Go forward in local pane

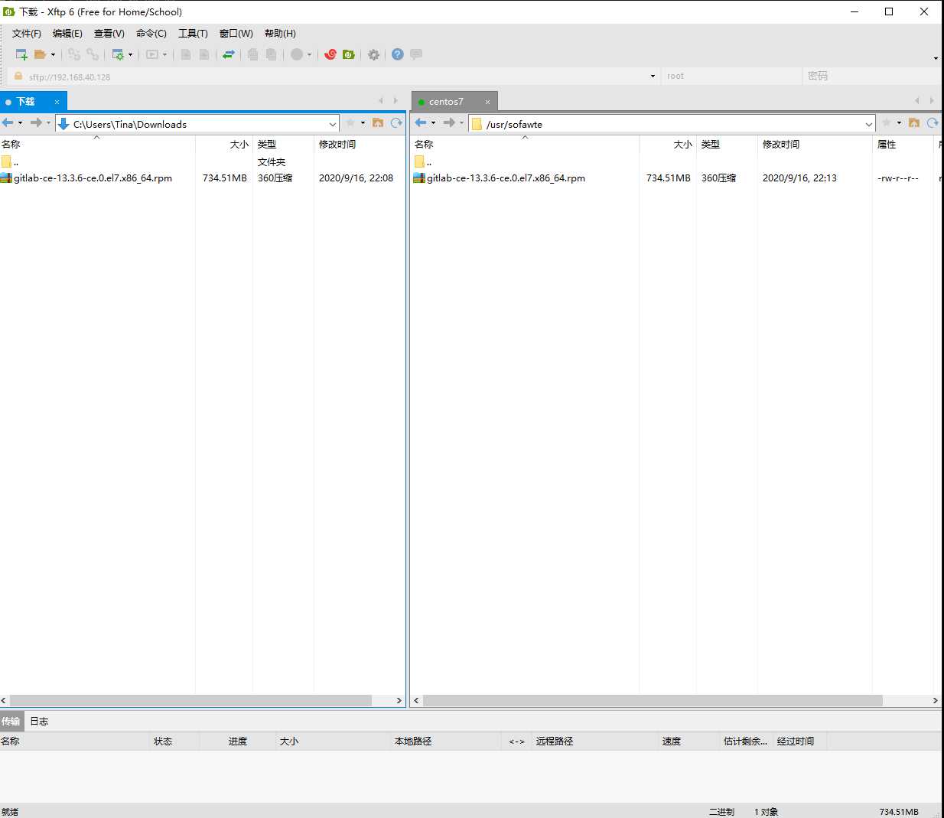click(36, 122)
